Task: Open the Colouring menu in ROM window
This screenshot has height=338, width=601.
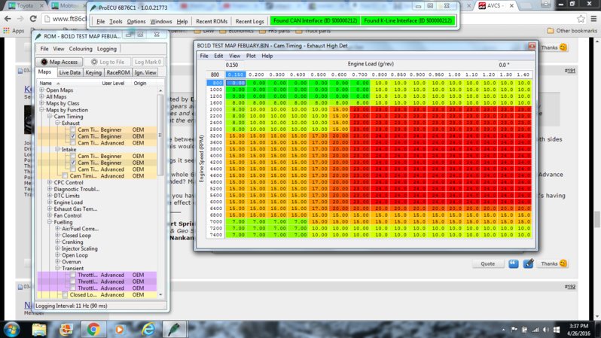Action: pos(81,49)
